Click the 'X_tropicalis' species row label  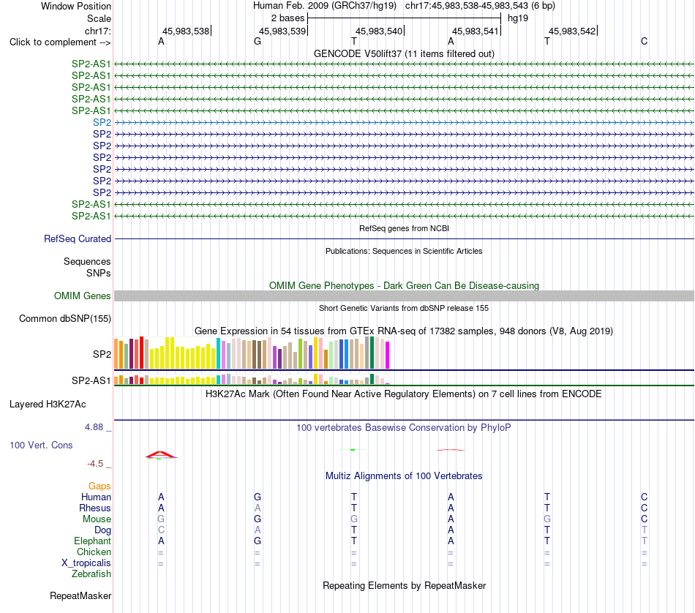pyautogui.click(x=86, y=563)
